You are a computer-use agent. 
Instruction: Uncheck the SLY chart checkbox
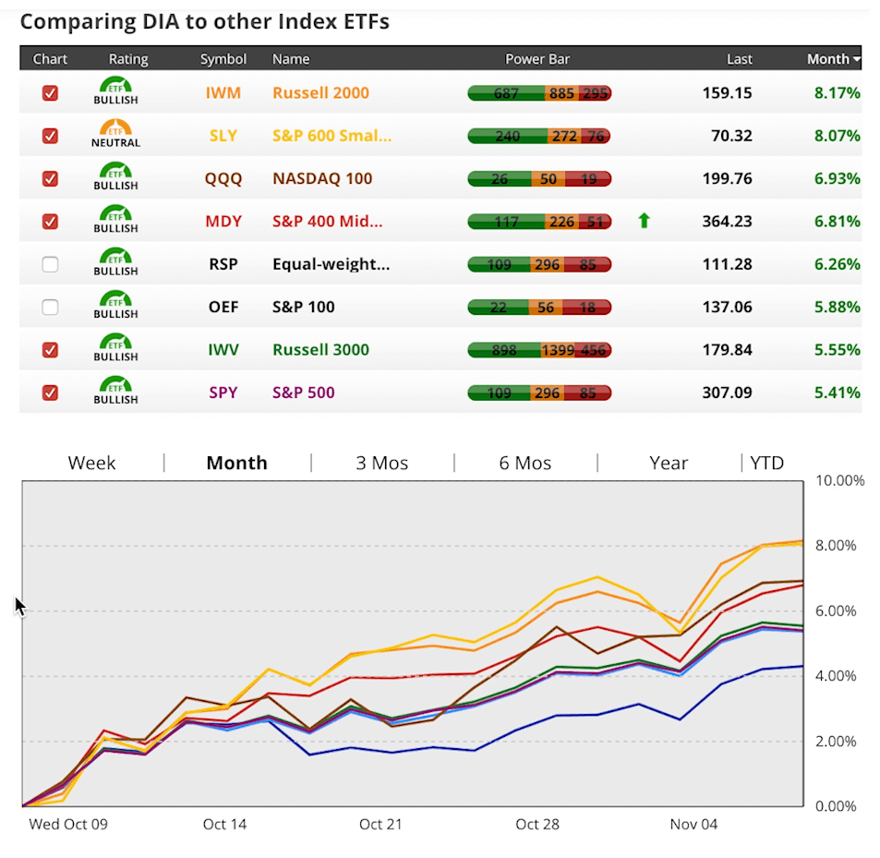[x=50, y=136]
